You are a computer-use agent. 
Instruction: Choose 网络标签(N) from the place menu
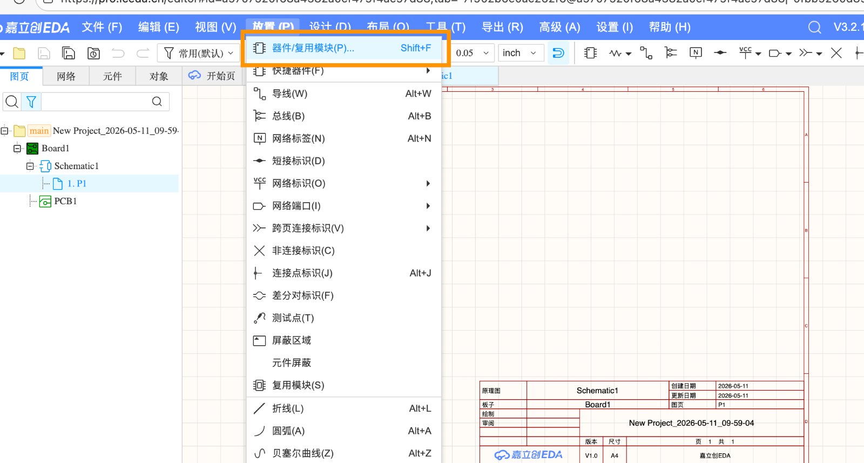pyautogui.click(x=344, y=138)
